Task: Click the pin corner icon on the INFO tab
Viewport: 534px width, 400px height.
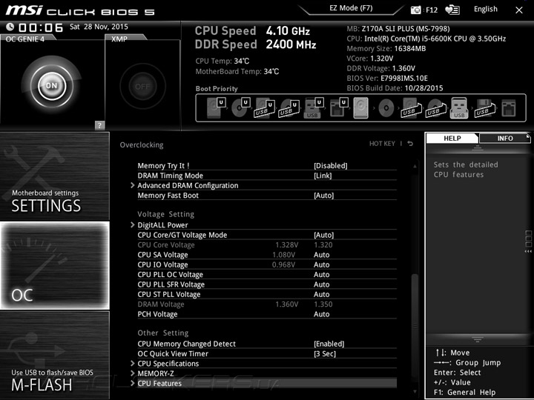Action: [528, 136]
